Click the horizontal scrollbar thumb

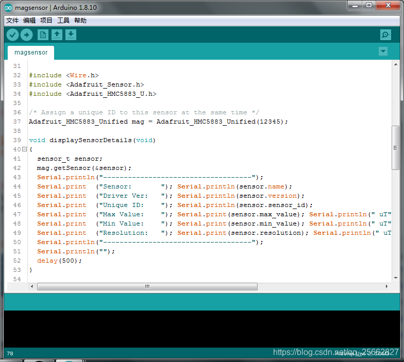click(x=147, y=286)
